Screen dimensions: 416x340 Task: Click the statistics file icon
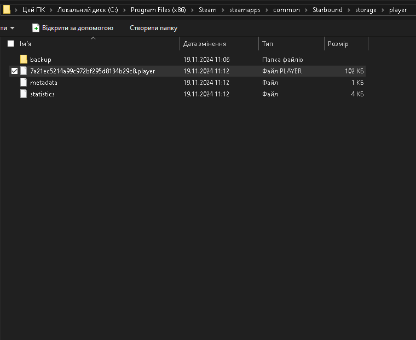coord(24,94)
